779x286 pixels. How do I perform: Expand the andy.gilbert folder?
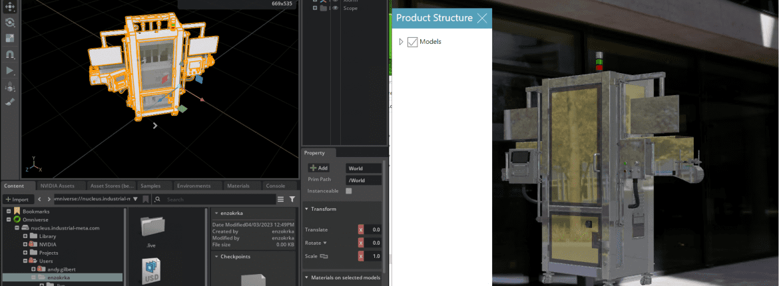[x=33, y=269]
